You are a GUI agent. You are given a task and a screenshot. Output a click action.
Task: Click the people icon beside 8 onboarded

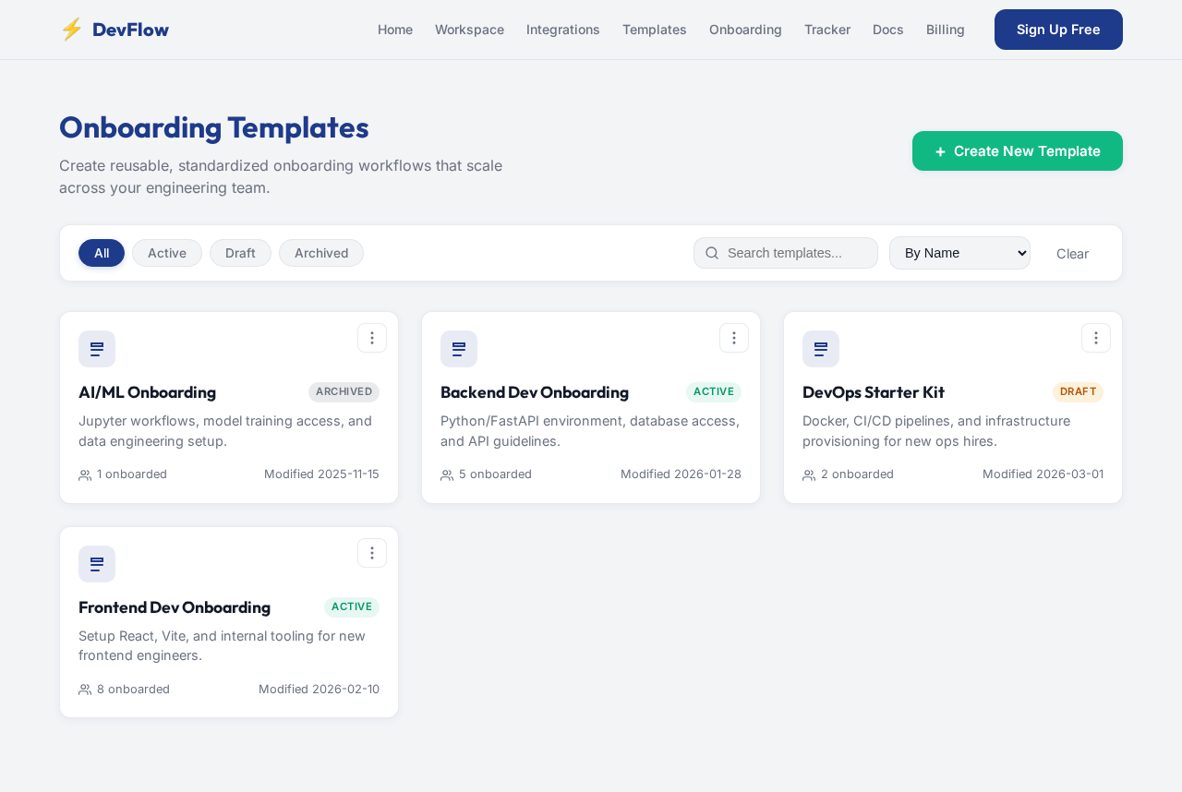point(85,690)
